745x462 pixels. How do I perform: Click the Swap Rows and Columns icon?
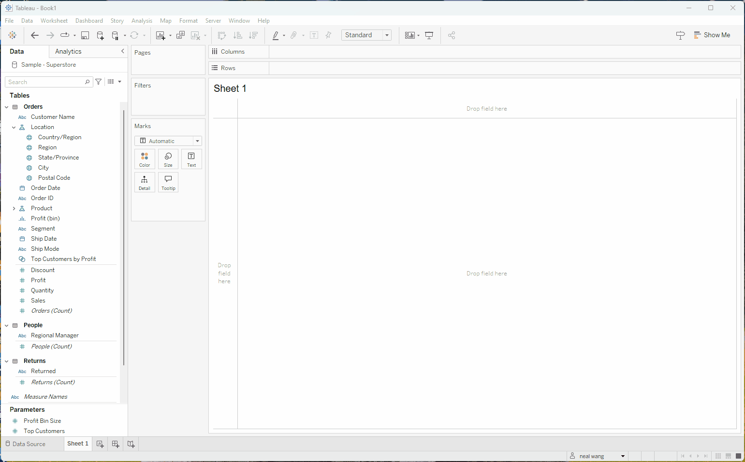coord(222,35)
